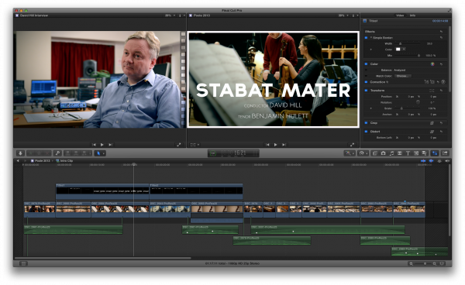Open the Titles browser T icon
The width and height of the screenshot is (465, 285).
pyautogui.click(x=408, y=153)
